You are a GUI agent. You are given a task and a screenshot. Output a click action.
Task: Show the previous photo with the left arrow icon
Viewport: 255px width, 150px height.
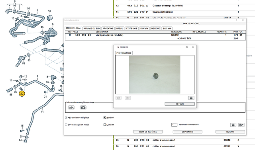(118, 98)
